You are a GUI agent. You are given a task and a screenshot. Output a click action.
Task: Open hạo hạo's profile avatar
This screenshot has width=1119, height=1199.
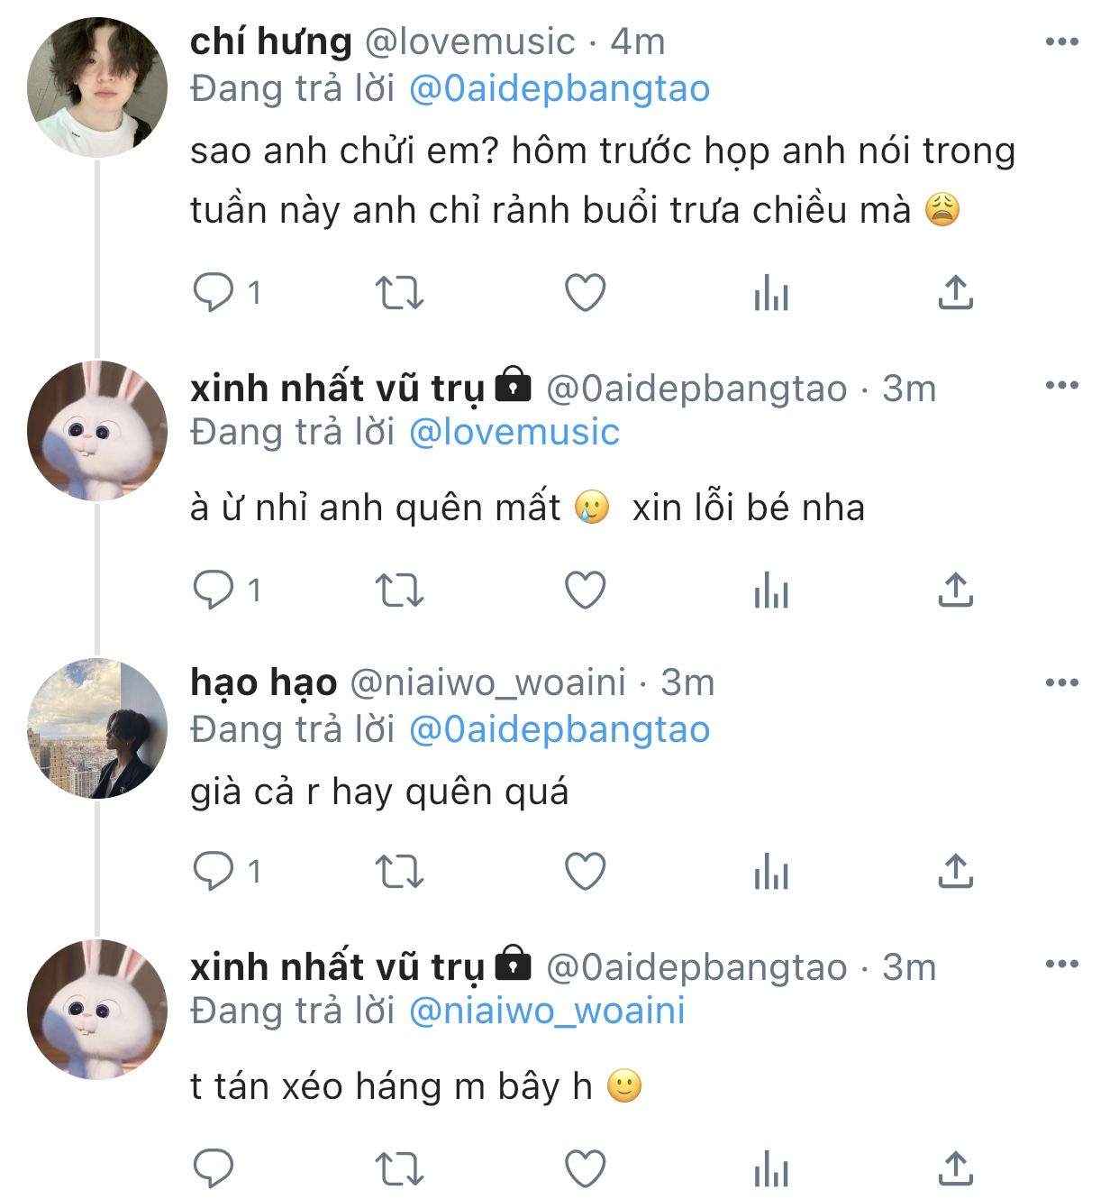point(97,728)
